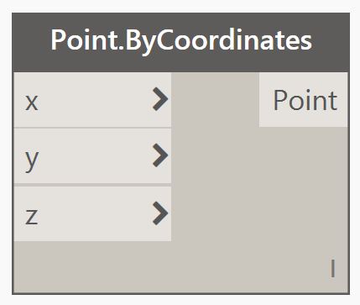The width and height of the screenshot is (360, 305).
Task: Click the Point output port
Action: (x=304, y=100)
